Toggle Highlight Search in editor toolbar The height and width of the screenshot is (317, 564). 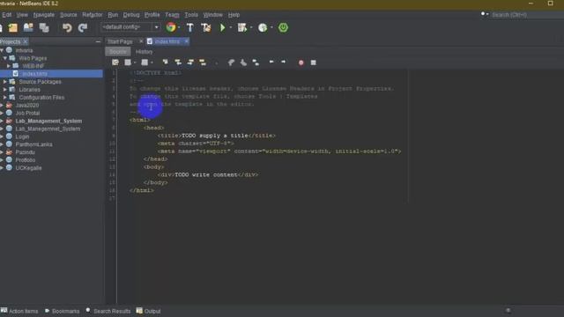point(203,63)
